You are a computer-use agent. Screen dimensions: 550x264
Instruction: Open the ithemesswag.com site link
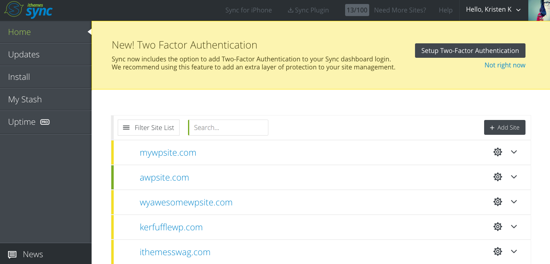[175, 252]
